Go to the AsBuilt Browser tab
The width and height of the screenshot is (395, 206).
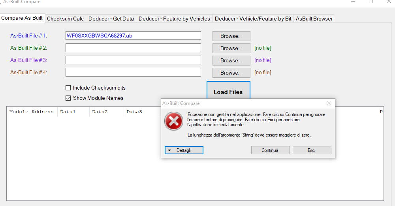[x=314, y=19]
